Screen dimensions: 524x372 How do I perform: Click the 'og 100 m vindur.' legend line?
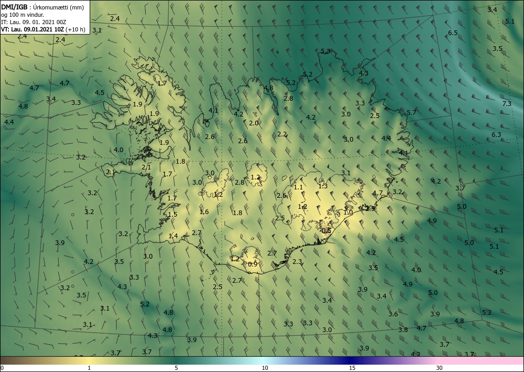click(23, 15)
